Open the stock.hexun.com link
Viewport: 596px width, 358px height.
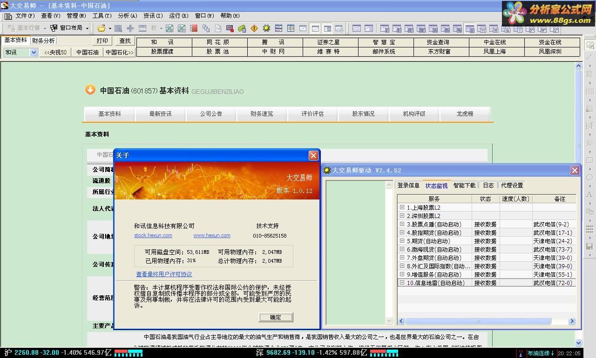coord(153,235)
